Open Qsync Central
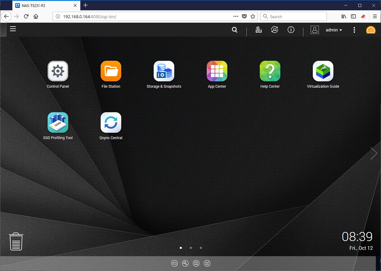 [x=111, y=123]
